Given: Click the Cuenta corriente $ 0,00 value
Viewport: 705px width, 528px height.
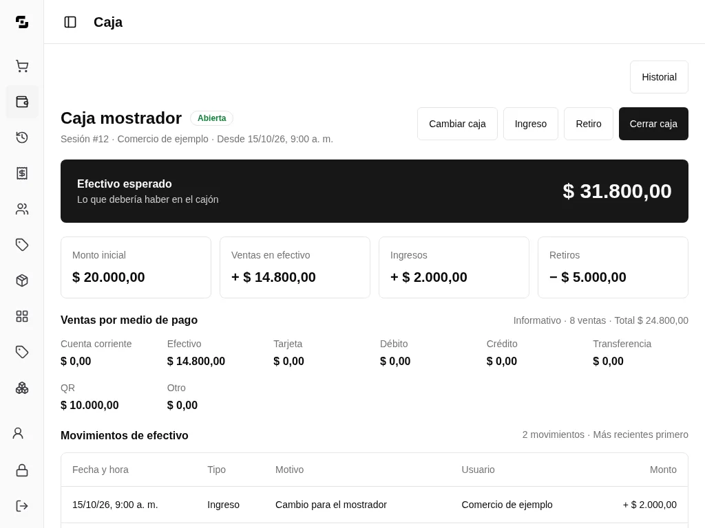Looking at the screenshot, I should point(76,362).
